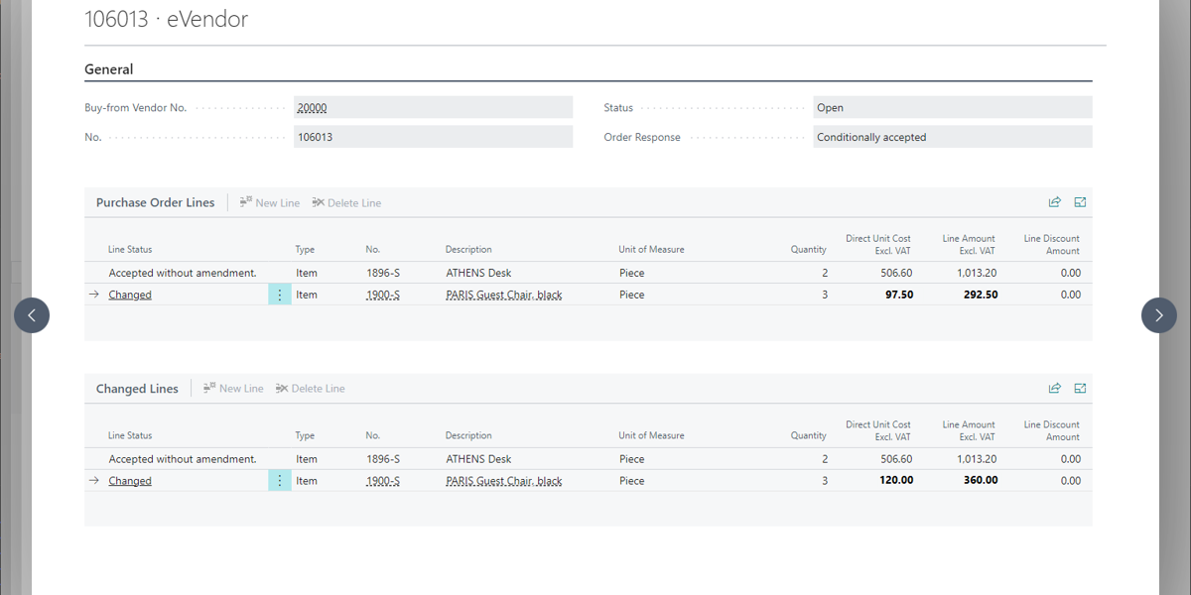Delete Line in Changed Lines section
The height and width of the screenshot is (595, 1191).
coord(311,389)
